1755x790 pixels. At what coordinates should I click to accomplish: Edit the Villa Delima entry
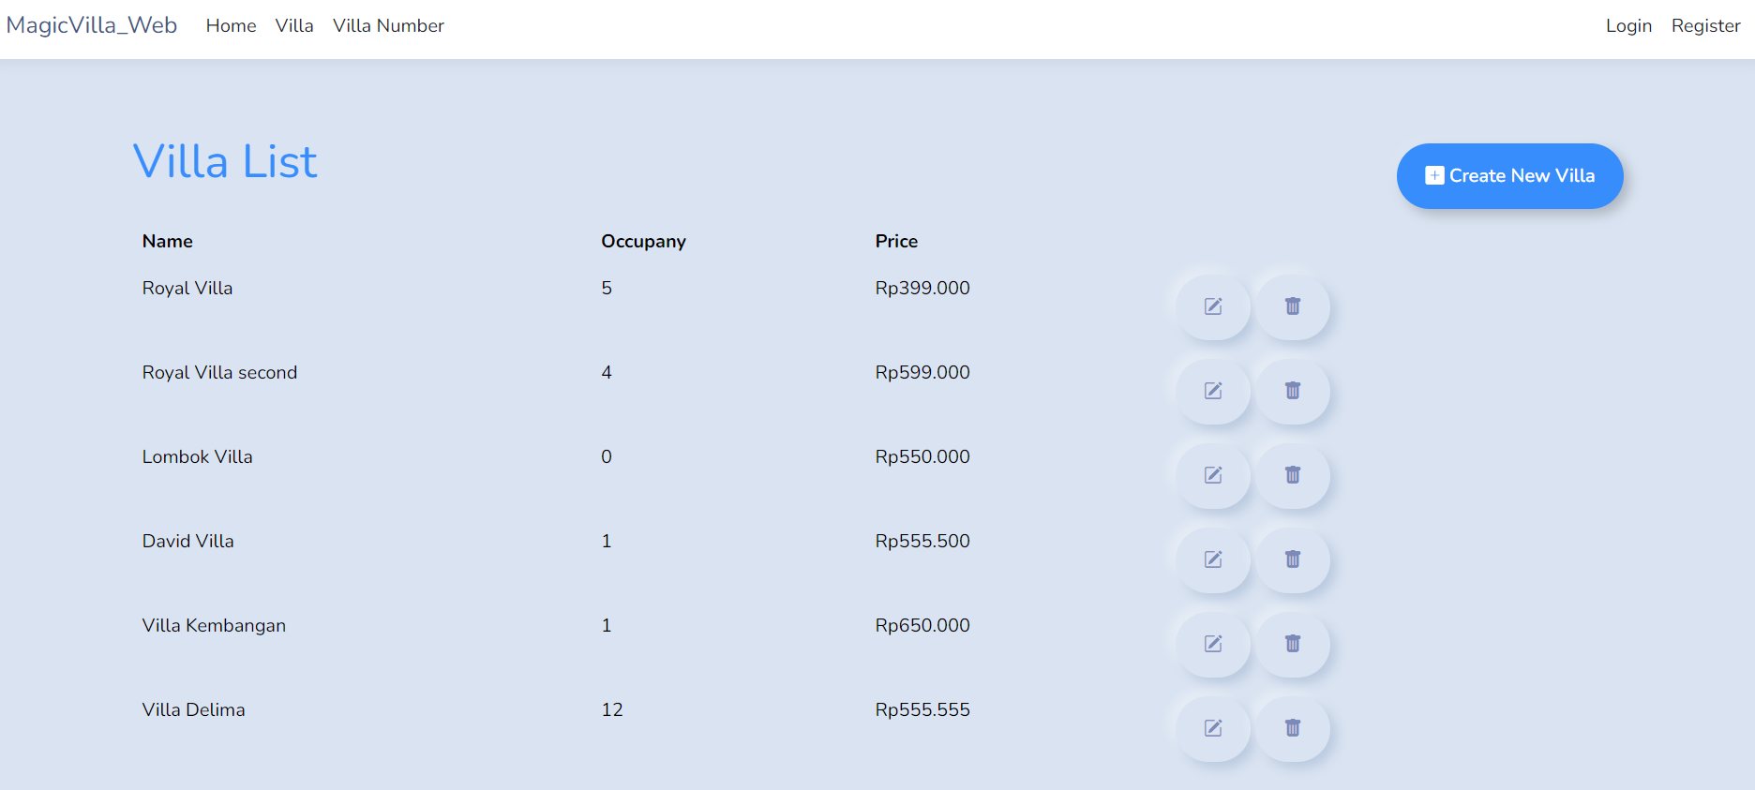click(x=1213, y=728)
